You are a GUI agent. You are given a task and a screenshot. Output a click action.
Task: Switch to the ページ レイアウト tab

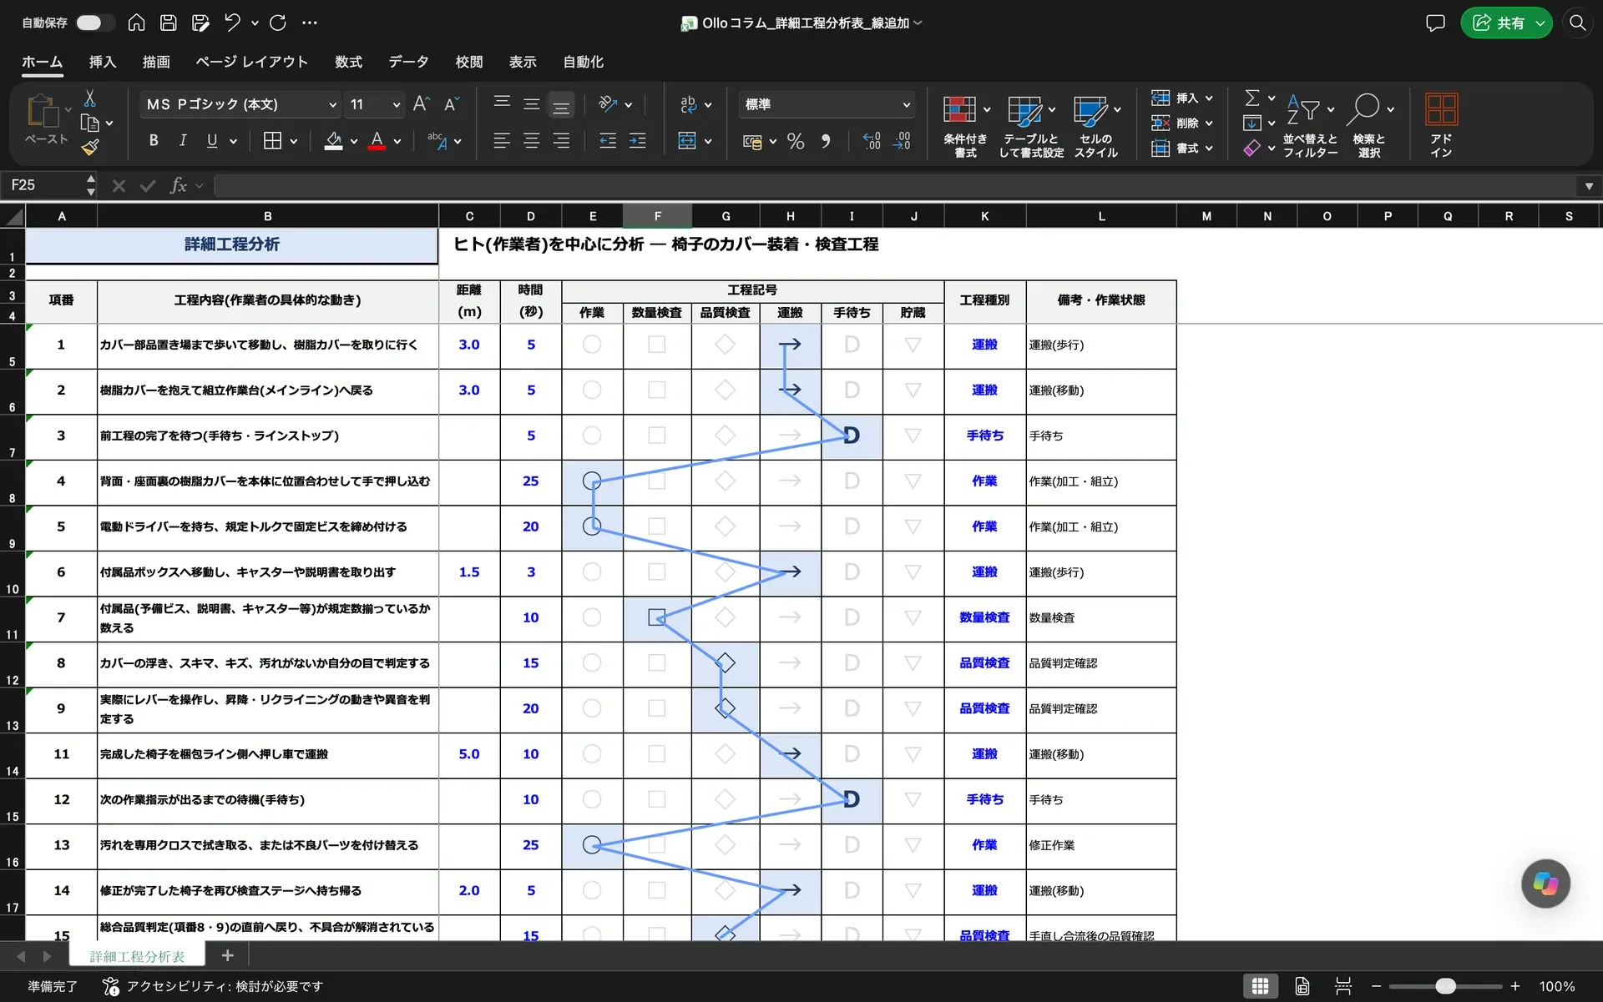[251, 62]
